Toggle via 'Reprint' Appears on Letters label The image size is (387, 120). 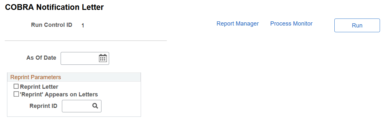coord(59,94)
